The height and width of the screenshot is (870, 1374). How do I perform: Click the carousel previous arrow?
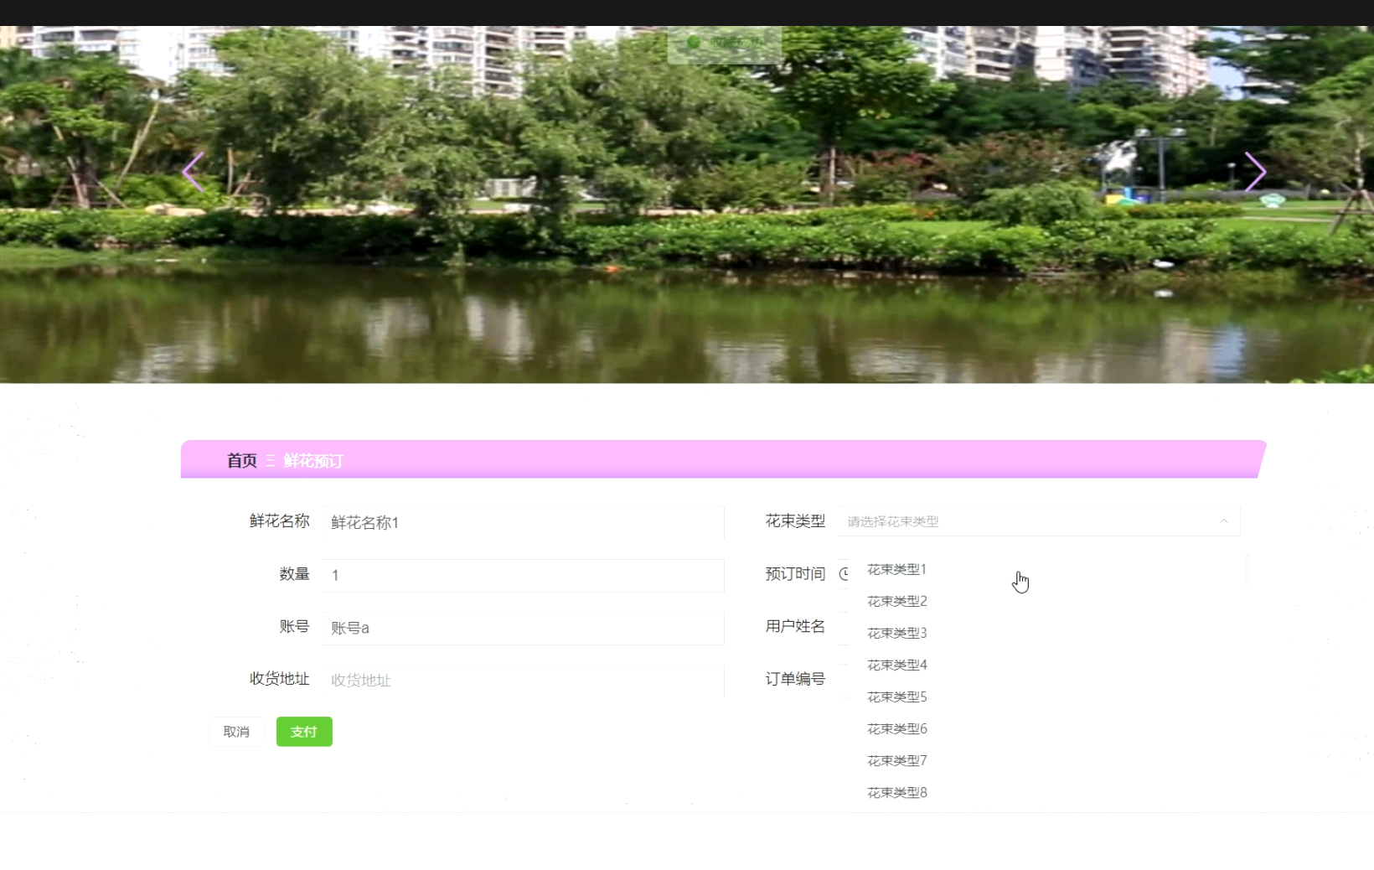click(194, 173)
